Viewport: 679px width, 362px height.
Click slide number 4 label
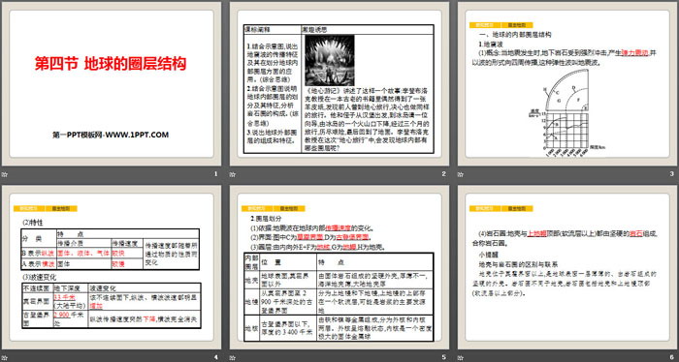[x=215, y=357]
